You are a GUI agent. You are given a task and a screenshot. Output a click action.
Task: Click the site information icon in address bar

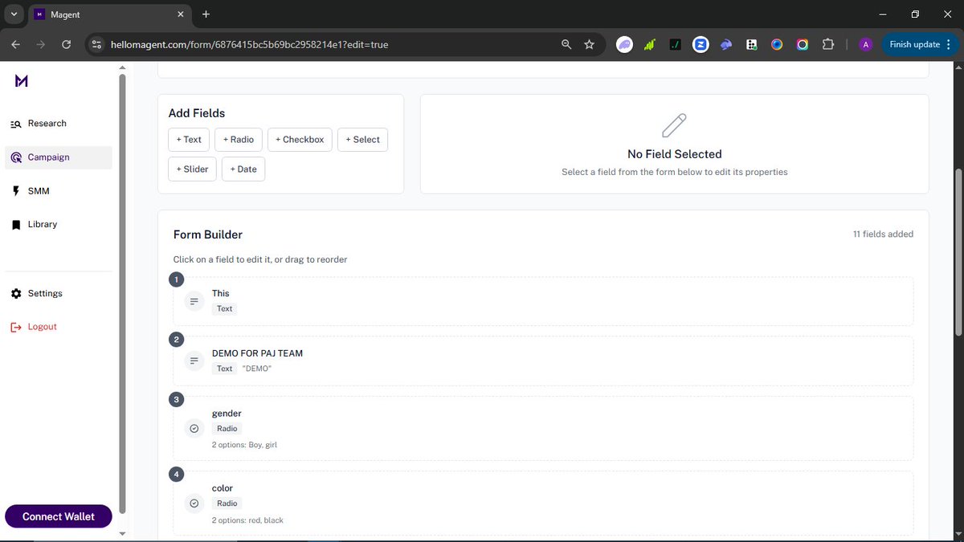[96, 45]
